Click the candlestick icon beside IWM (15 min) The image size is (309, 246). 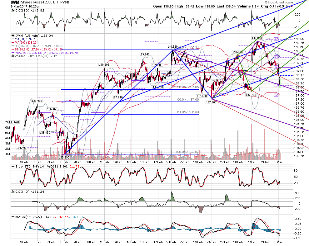coord(13,36)
